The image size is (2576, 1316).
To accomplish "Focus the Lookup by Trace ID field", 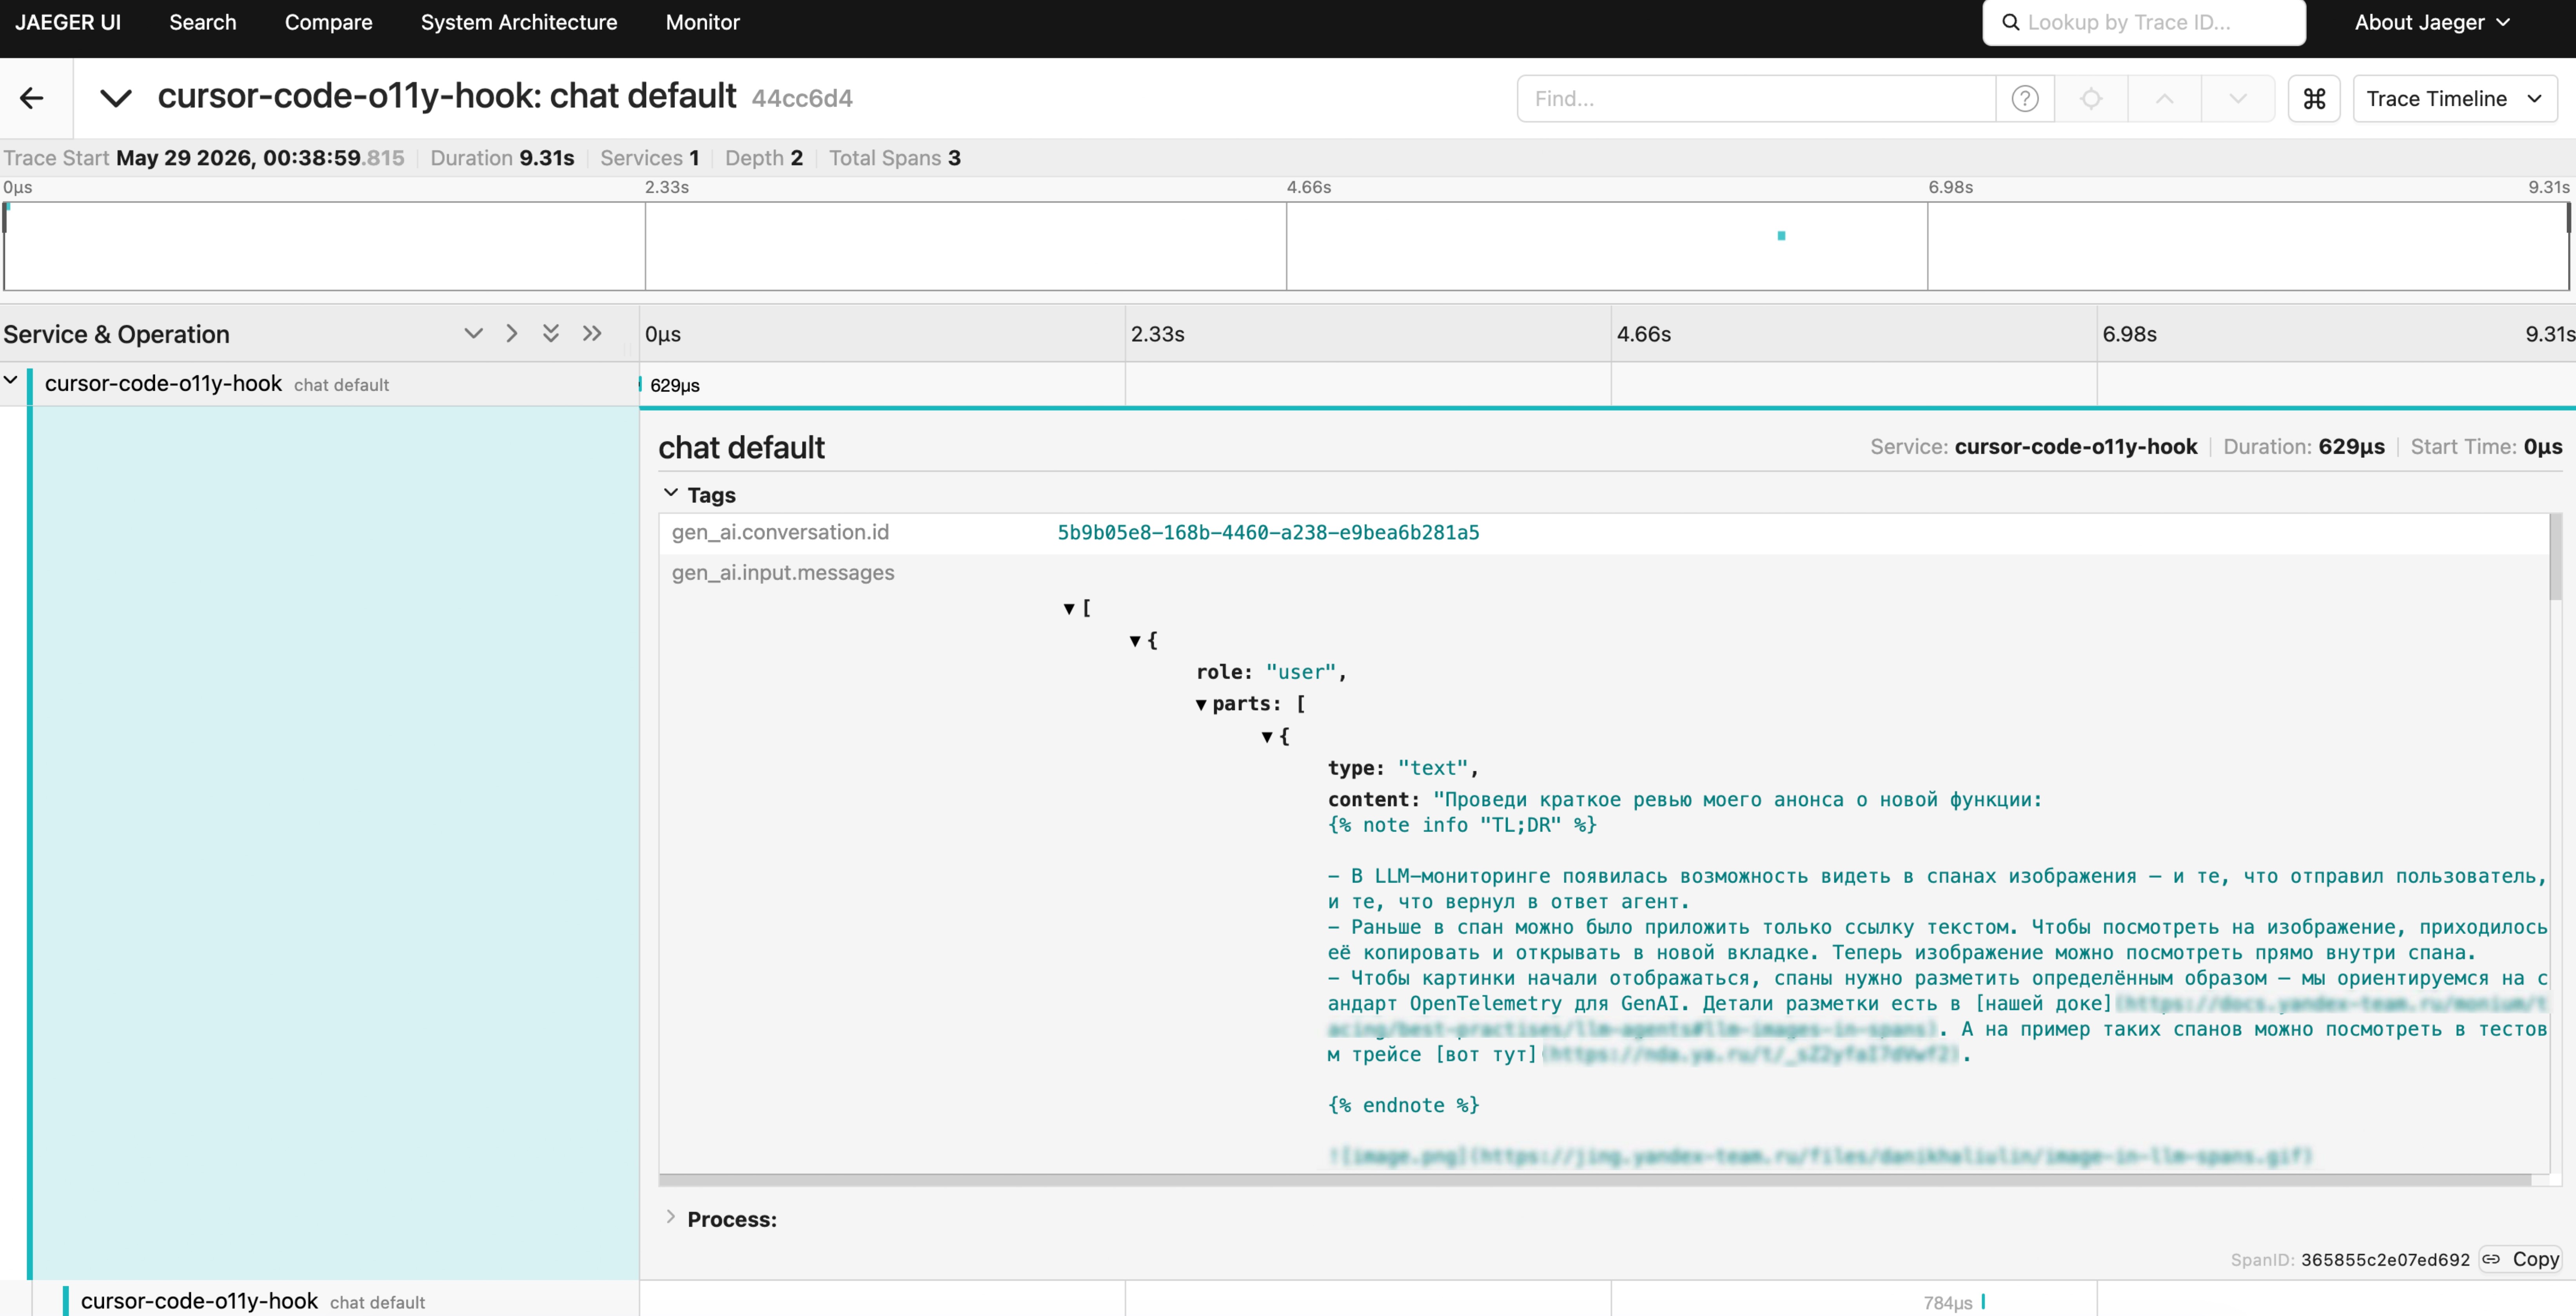I will click(2144, 22).
